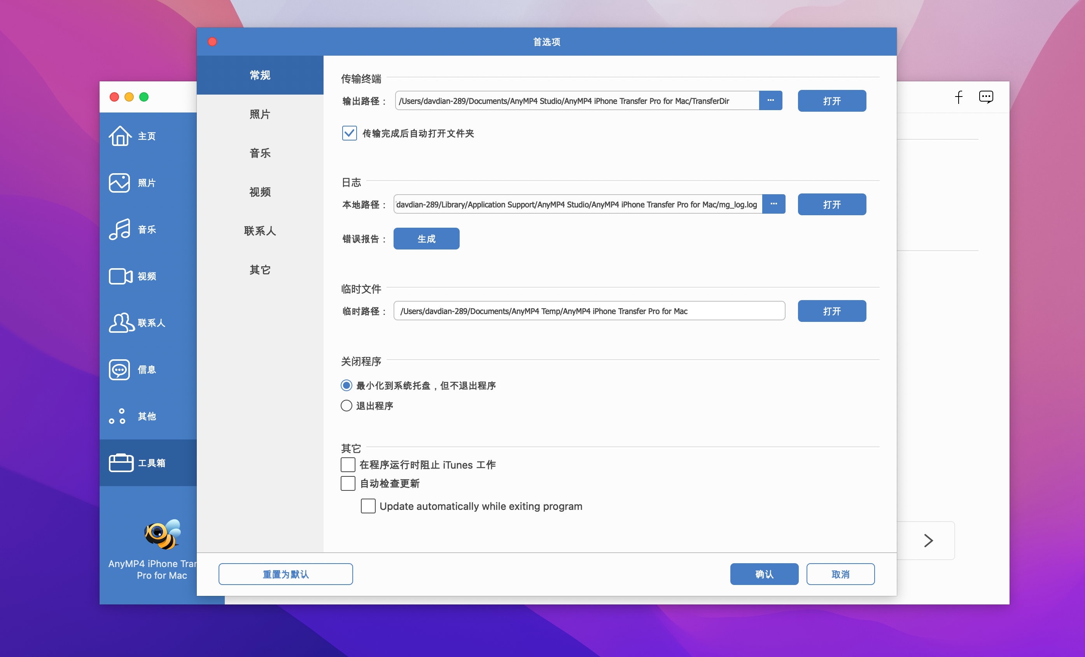Click the Home house icon in sidebar

120,136
